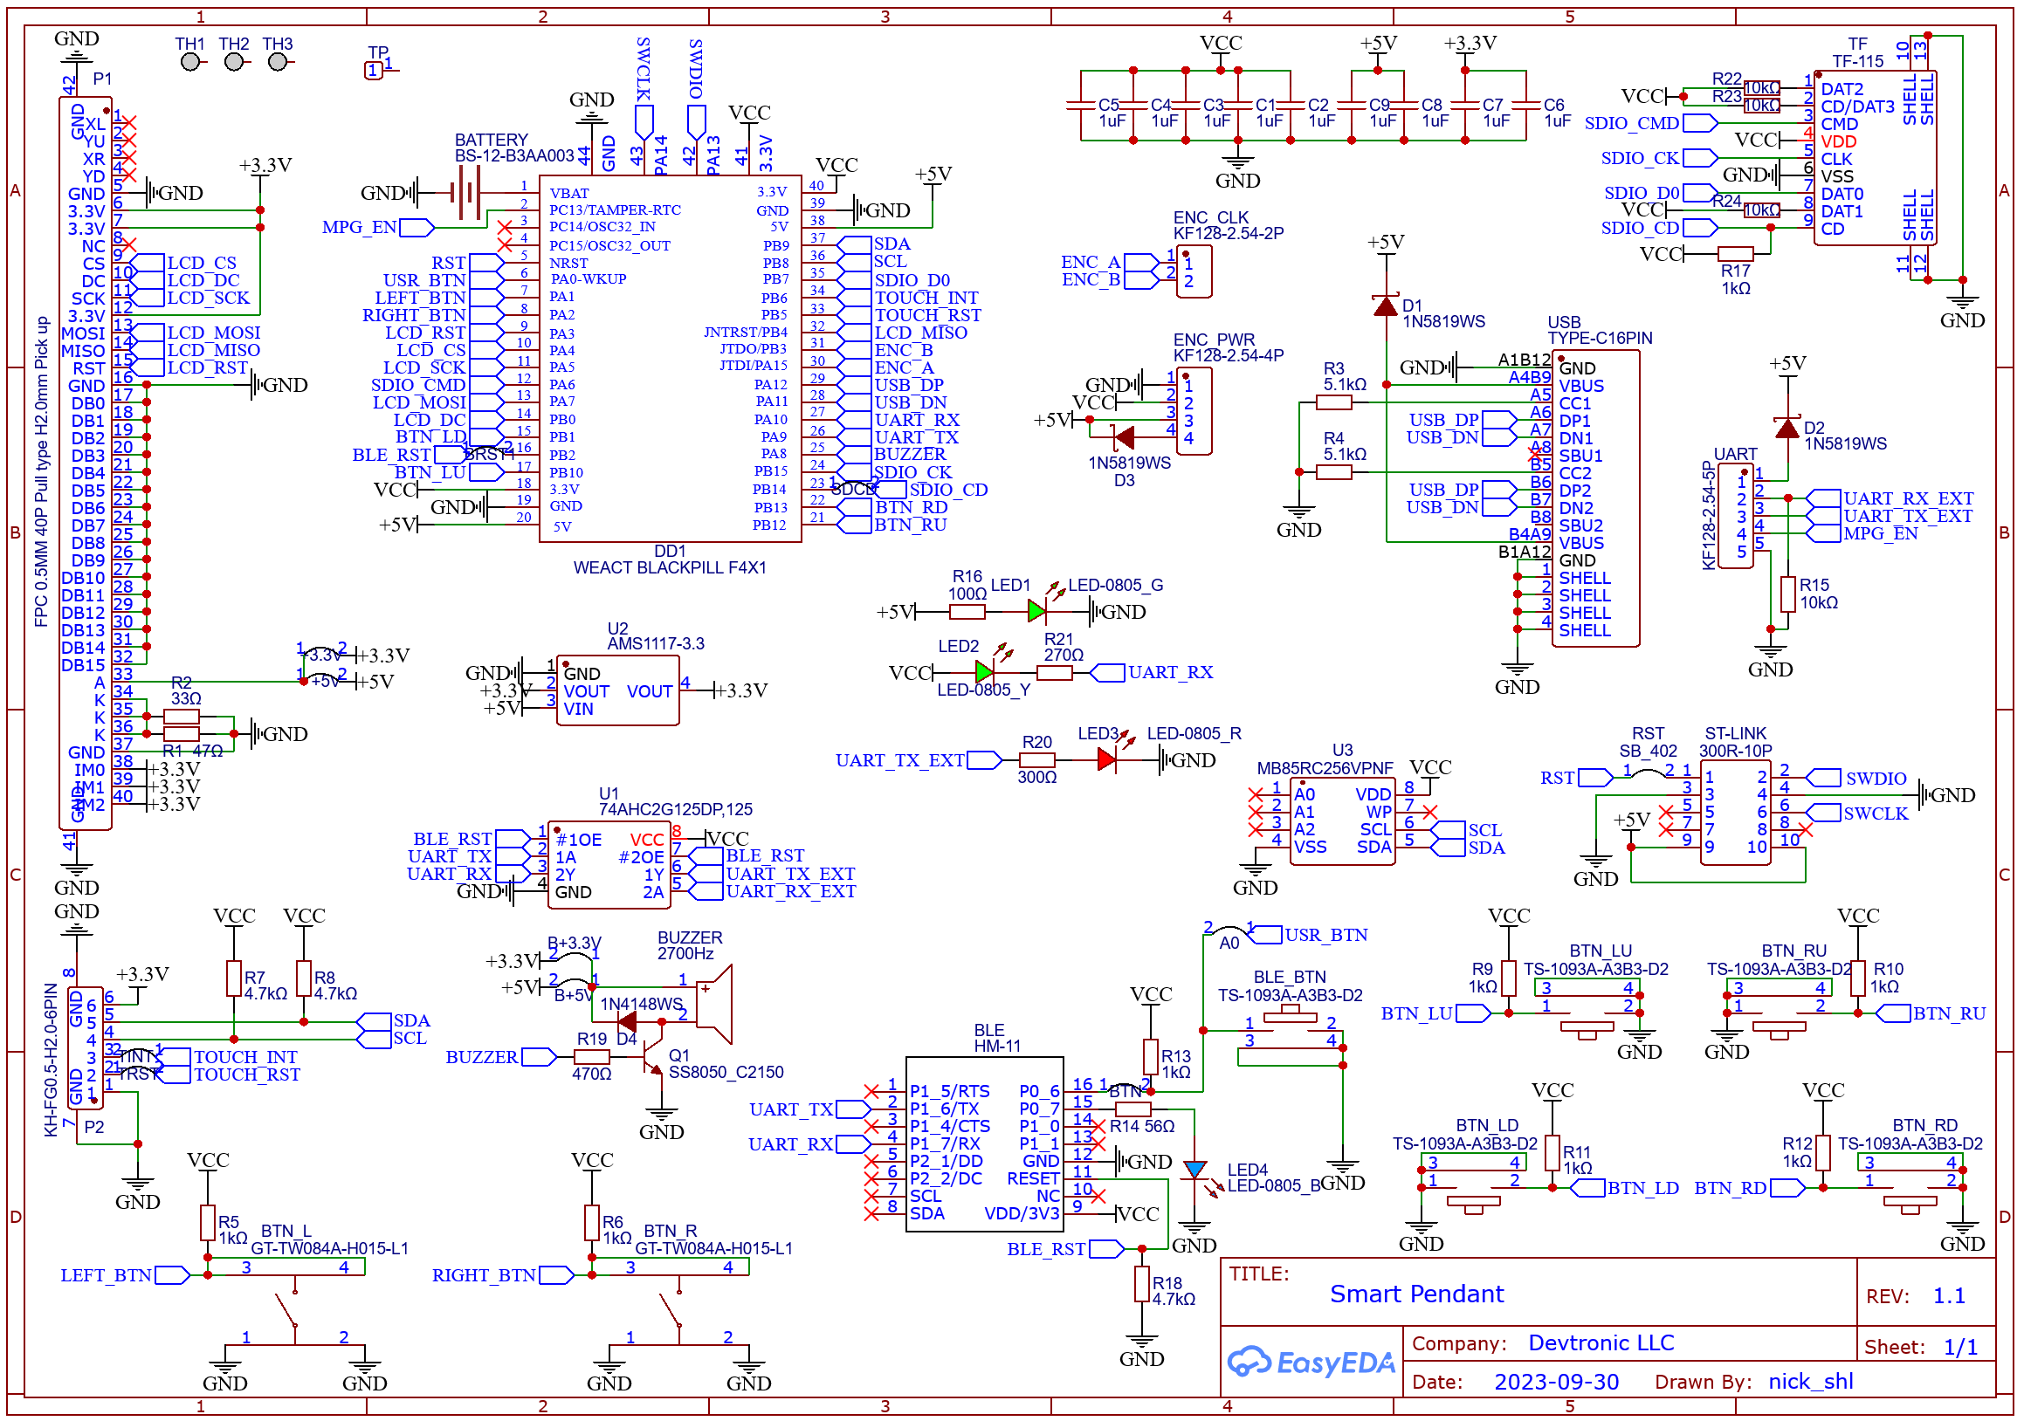Select the WEACT BLACKPILL F4X1 label

coord(670,568)
